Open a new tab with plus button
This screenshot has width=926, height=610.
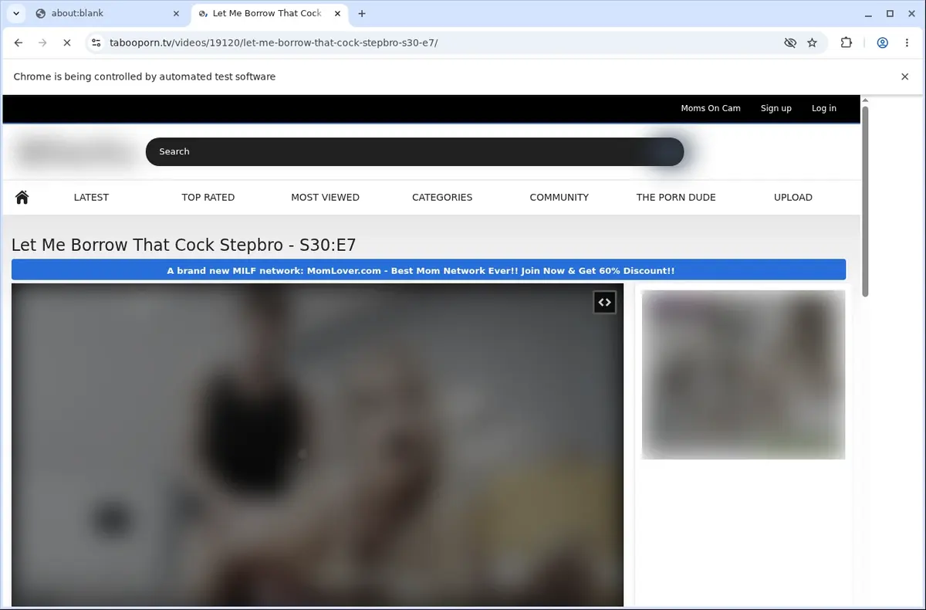point(362,14)
